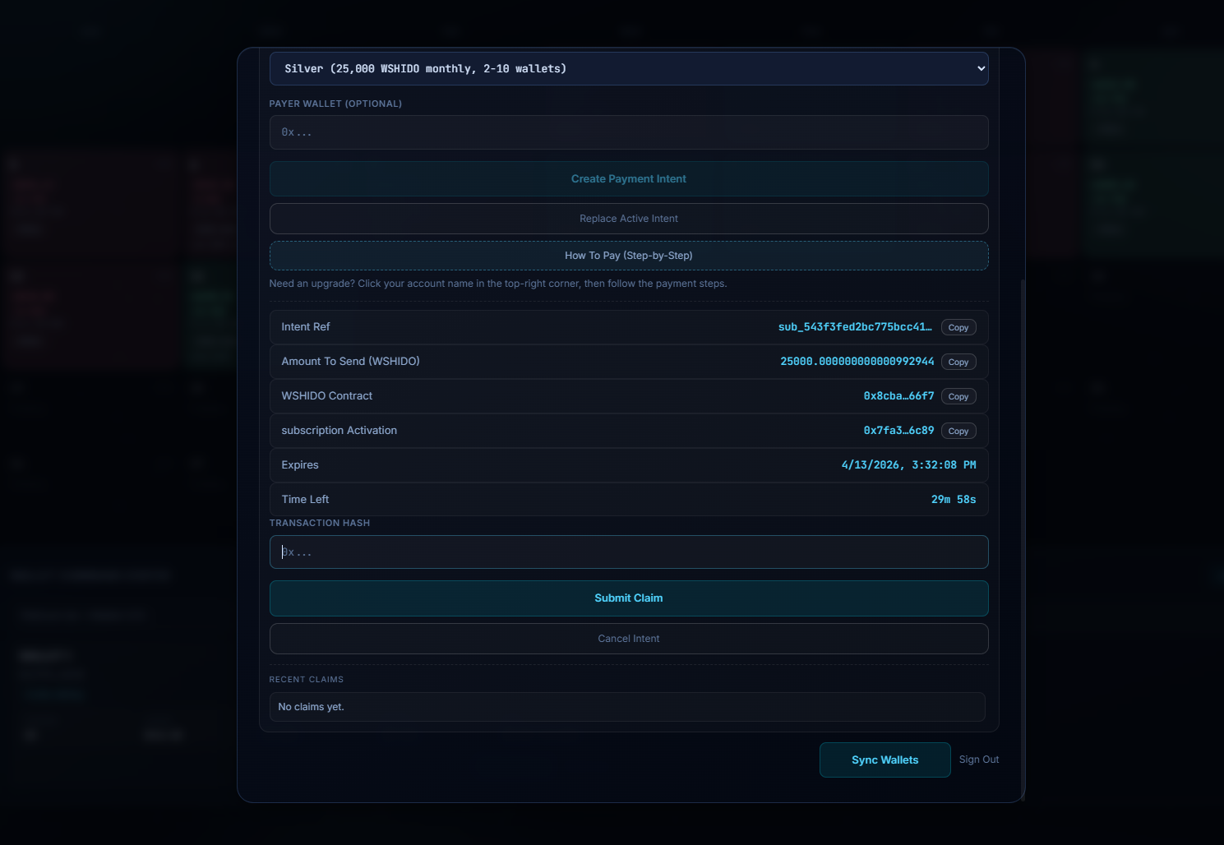The height and width of the screenshot is (845, 1224).
Task: Copy the Amount To Send value
Action: pos(958,362)
